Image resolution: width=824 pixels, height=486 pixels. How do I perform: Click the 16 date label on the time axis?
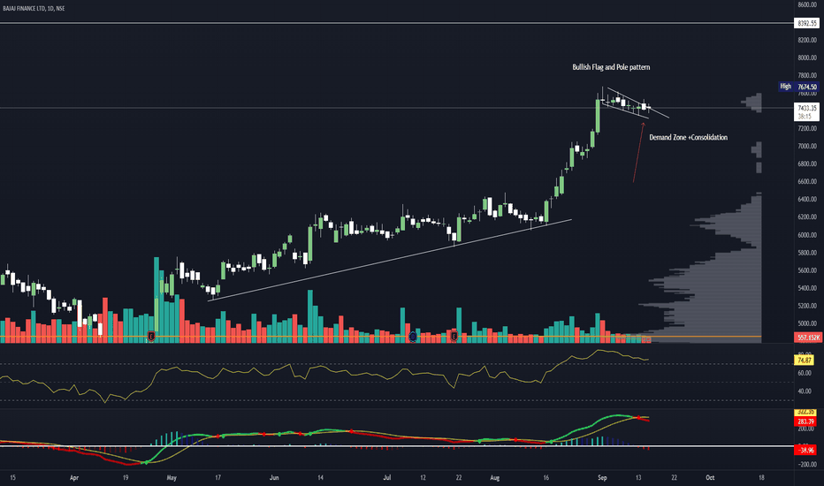(x=546, y=478)
